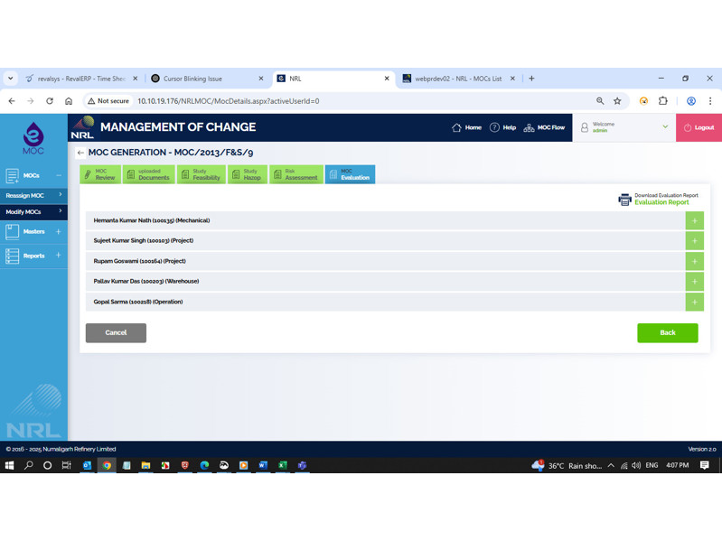Screen dimensions: 722x541
Task: Click the printer icon for Evaluation Report
Action: [x=624, y=200]
